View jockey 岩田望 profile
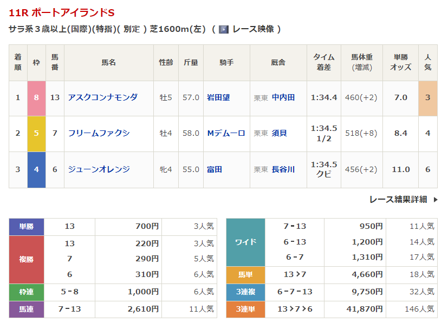The height and width of the screenshot is (323, 448). [218, 97]
